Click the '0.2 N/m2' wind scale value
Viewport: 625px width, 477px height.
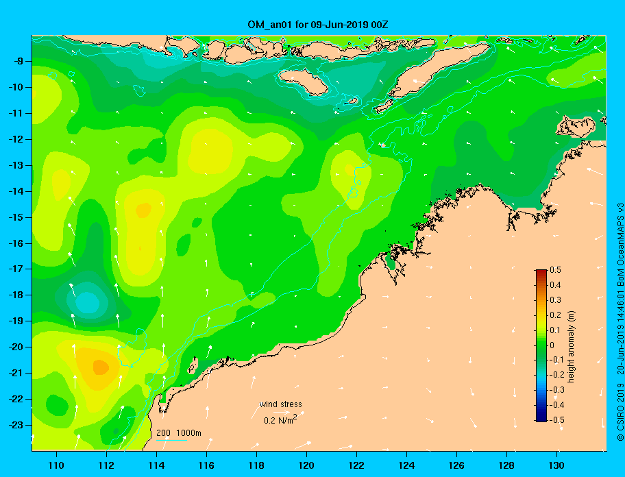click(x=280, y=419)
